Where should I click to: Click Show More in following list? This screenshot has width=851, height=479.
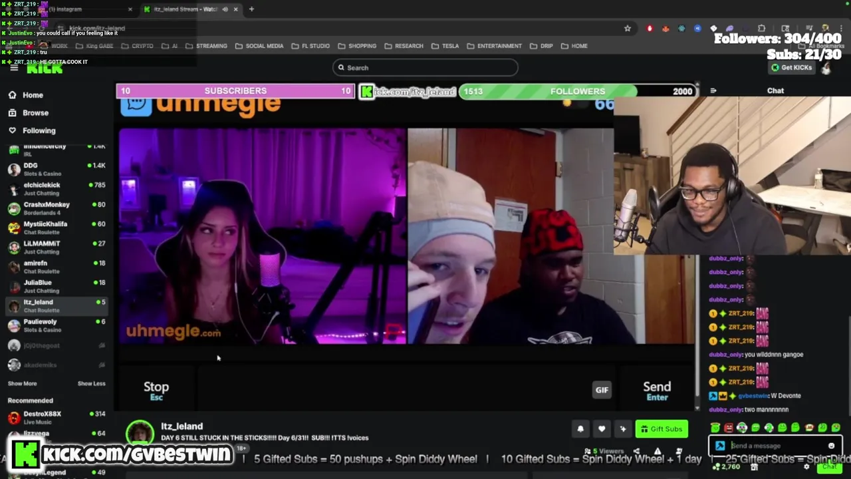point(22,384)
